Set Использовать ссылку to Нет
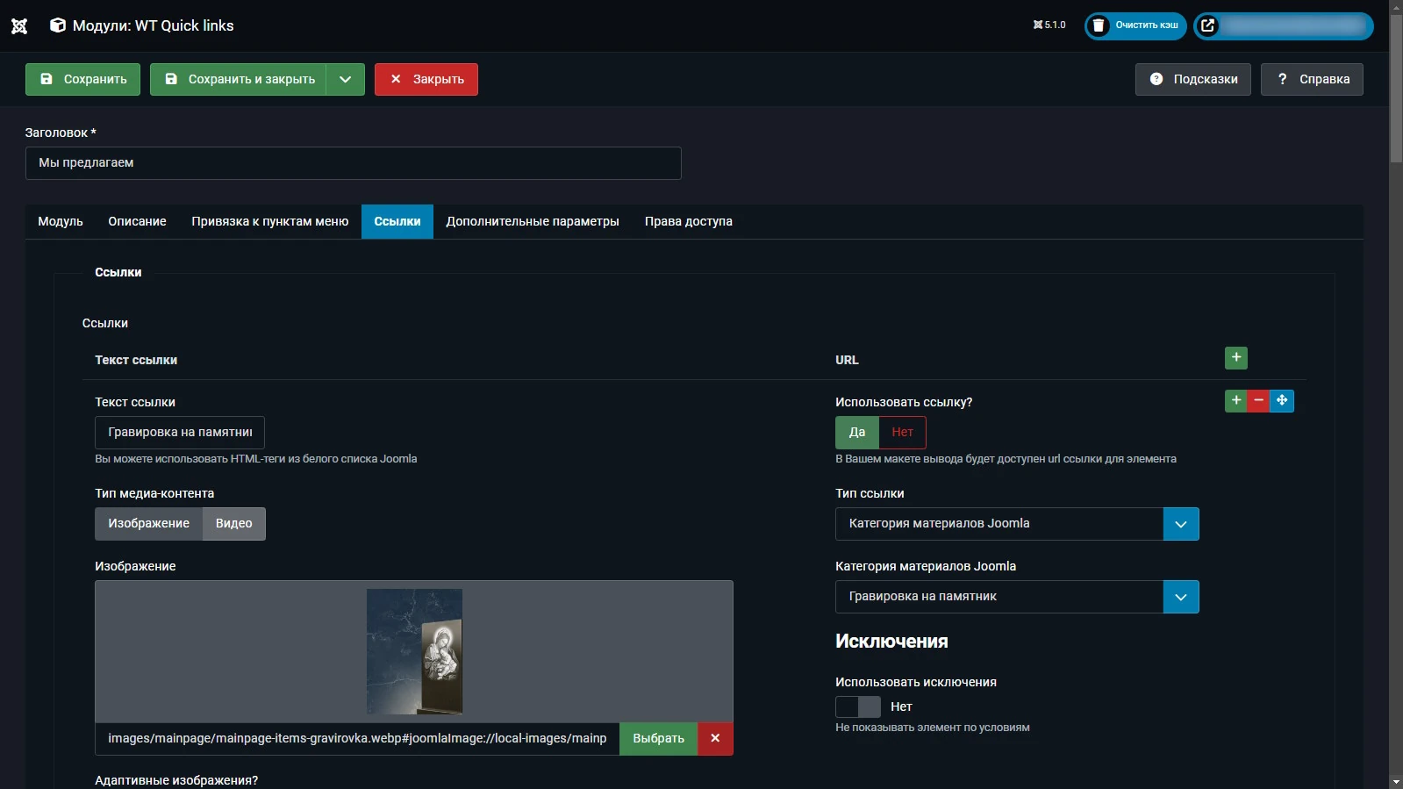 (902, 433)
